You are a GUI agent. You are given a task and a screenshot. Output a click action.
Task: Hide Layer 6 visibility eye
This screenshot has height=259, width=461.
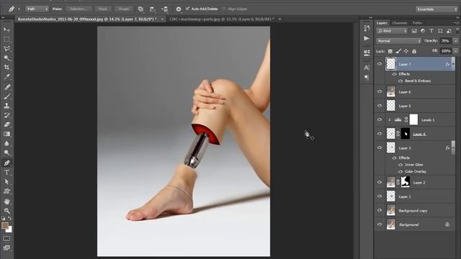click(380, 91)
